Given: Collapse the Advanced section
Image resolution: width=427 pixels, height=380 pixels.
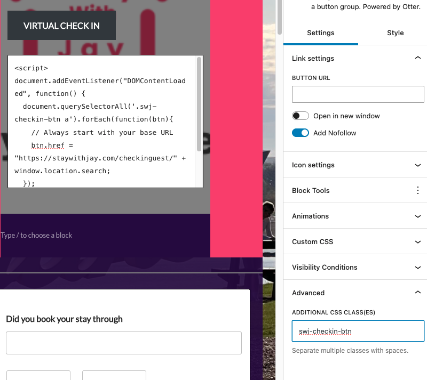Looking at the screenshot, I should coord(418,292).
